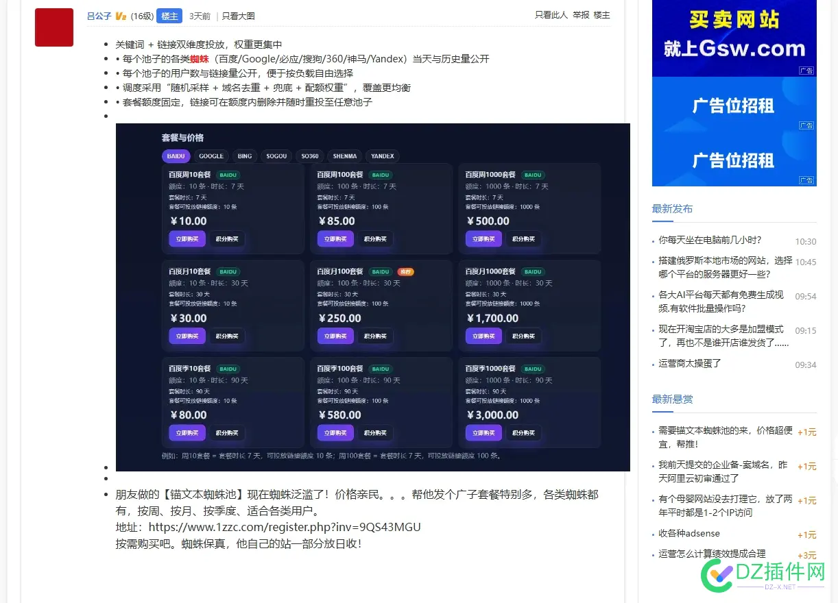Click the BAIDU tag on the 百度周10套餐 card

[228, 175]
